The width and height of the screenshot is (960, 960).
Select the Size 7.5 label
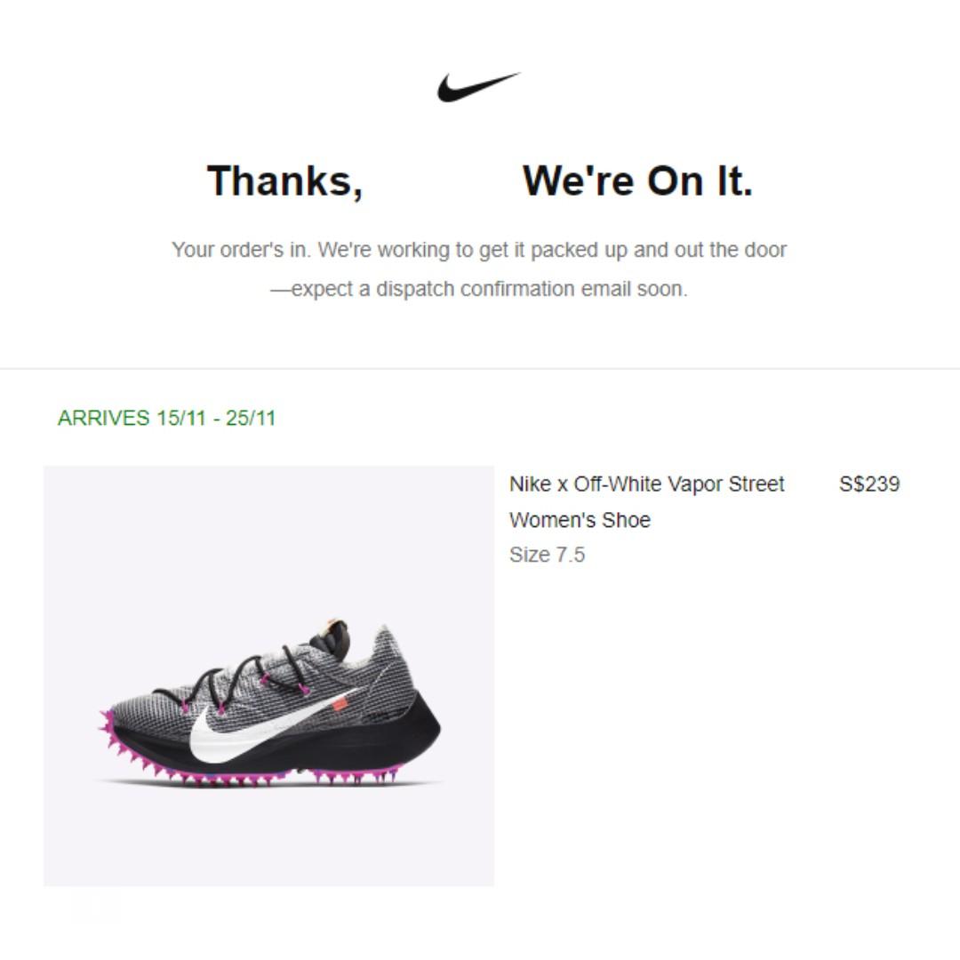548,555
